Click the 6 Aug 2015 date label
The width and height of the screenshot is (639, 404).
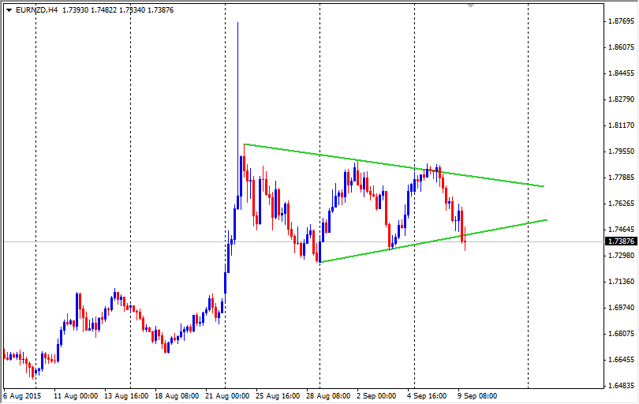(x=22, y=396)
